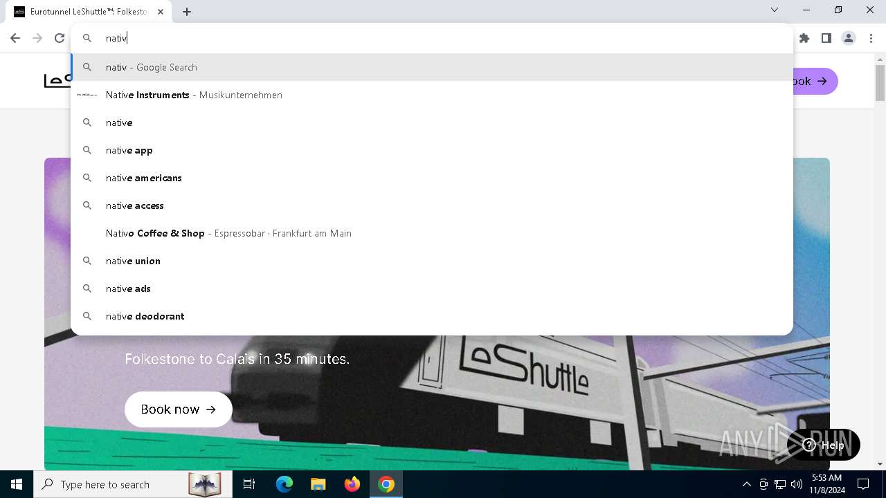Screen dimensions: 886x498
Task: Click the search highlight image on taskbar
Action: point(205,484)
